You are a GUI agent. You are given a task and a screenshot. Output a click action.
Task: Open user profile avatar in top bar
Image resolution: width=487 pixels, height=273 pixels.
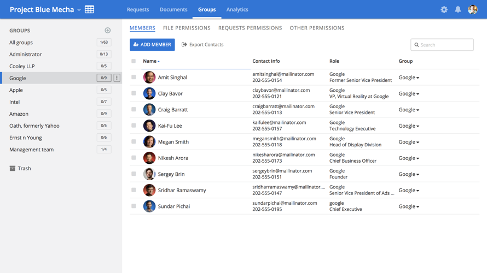click(473, 10)
